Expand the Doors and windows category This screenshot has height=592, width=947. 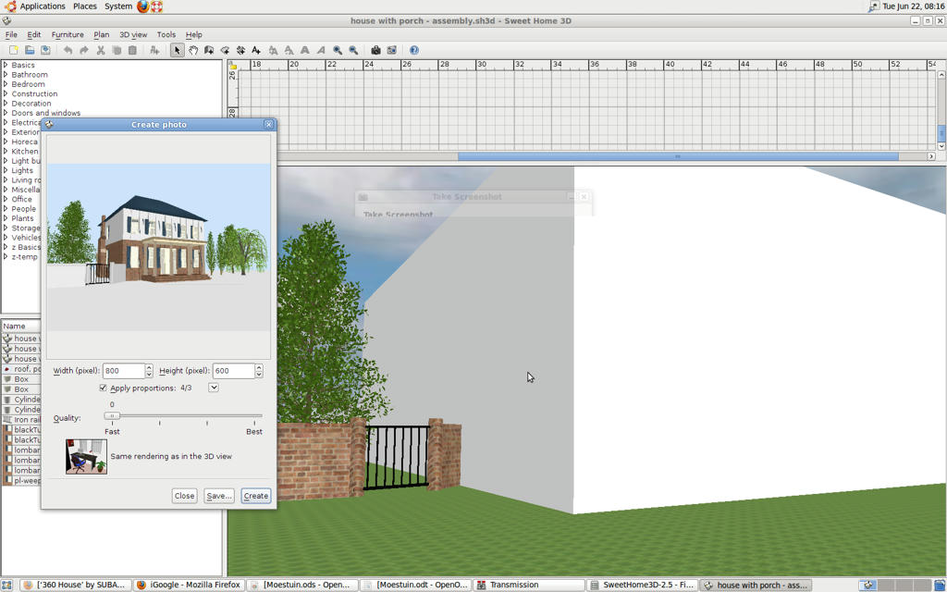(6, 113)
